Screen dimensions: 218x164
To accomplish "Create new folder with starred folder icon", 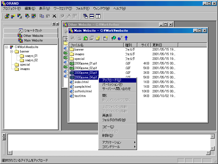I will [98, 38].
